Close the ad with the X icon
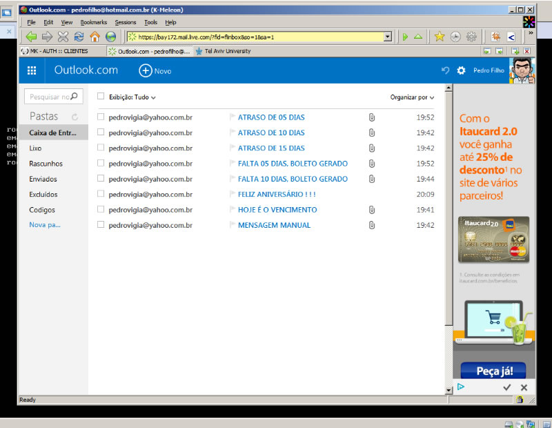552x428 pixels. click(524, 387)
